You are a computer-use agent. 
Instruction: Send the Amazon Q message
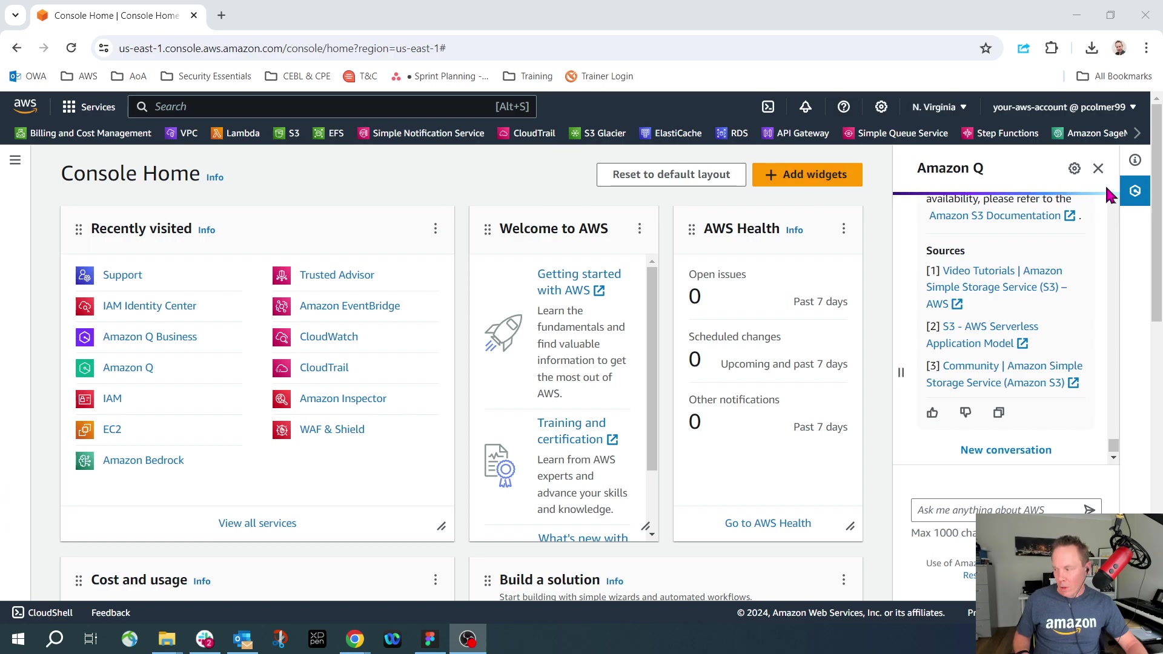coord(1089,509)
